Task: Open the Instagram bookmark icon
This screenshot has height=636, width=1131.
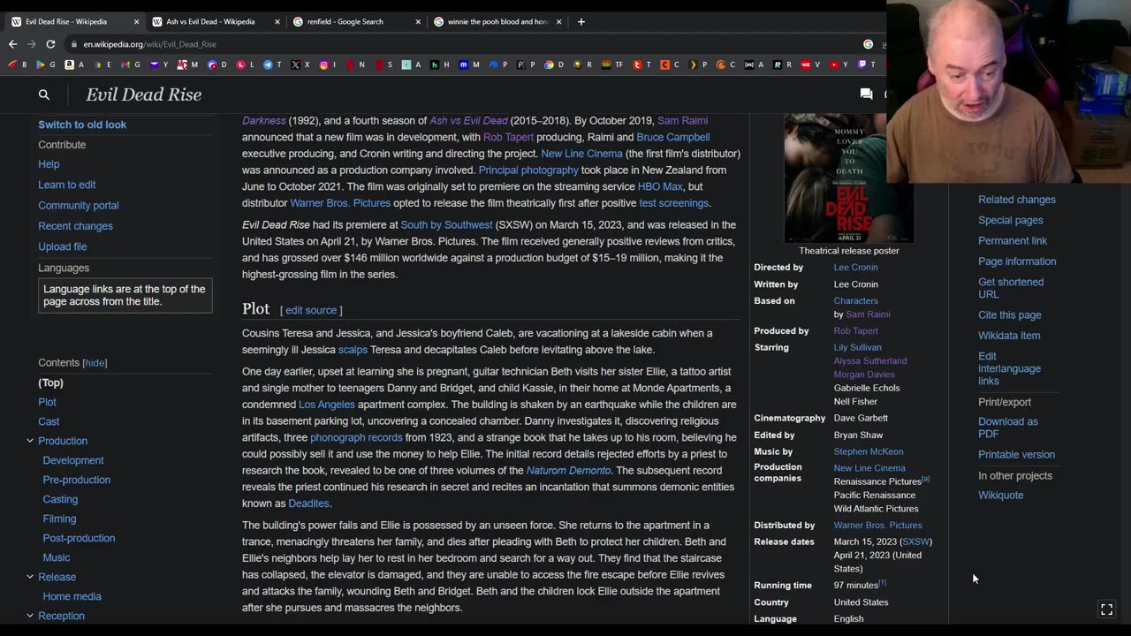Action: (323, 64)
